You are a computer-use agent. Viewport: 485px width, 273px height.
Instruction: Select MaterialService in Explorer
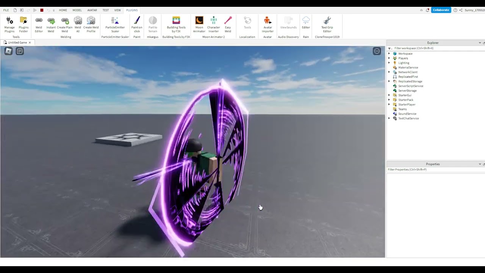tap(408, 67)
